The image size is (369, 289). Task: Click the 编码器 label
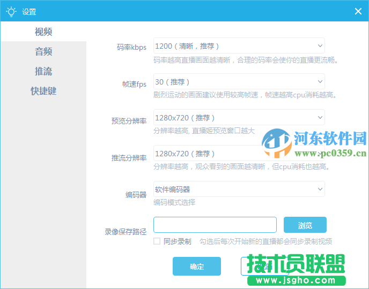coord(136,195)
